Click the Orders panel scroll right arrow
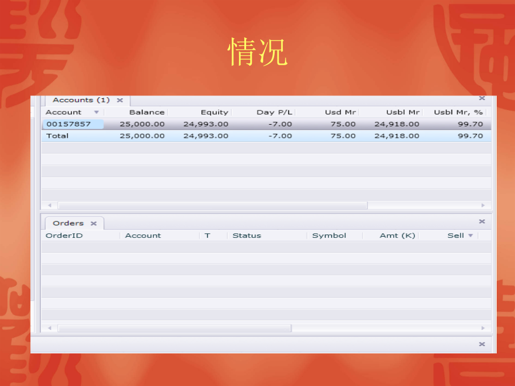The image size is (515, 386). pyautogui.click(x=483, y=328)
